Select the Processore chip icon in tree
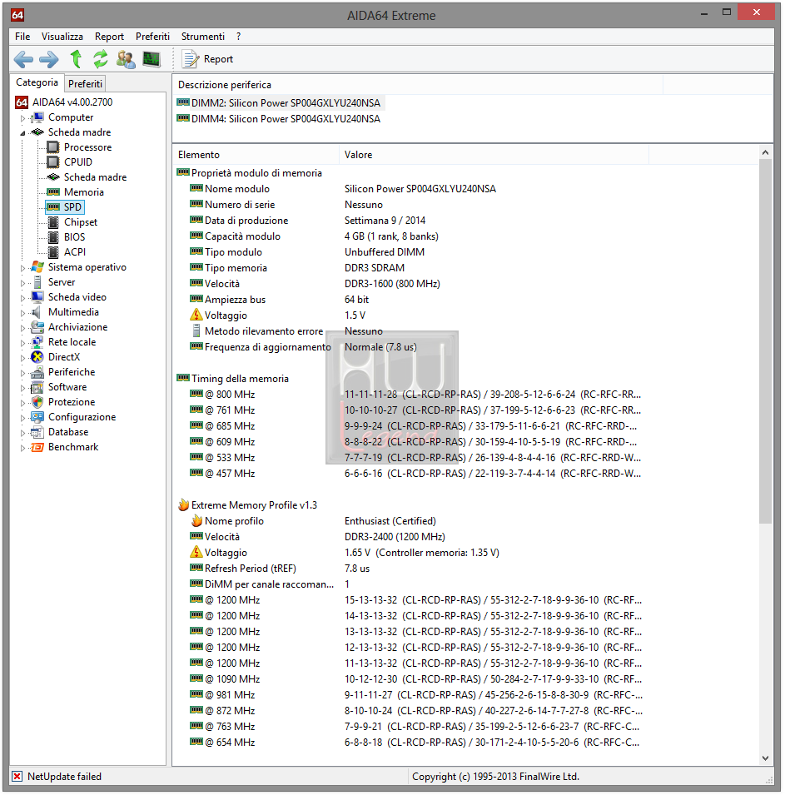The image size is (785, 795). 52,147
